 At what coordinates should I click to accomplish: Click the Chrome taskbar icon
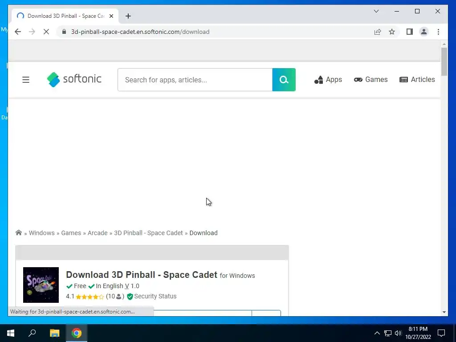pos(77,333)
